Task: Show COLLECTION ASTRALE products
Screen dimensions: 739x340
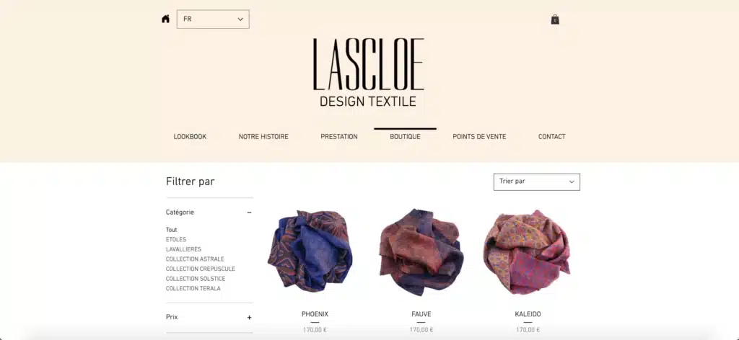Action: click(195, 259)
